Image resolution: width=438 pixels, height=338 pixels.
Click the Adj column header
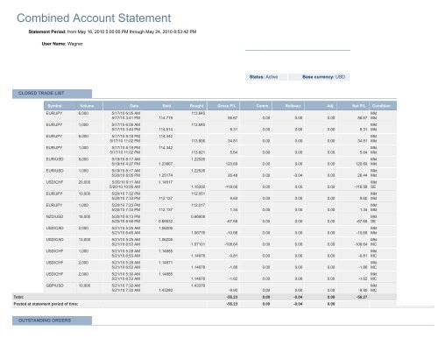[x=330, y=106]
